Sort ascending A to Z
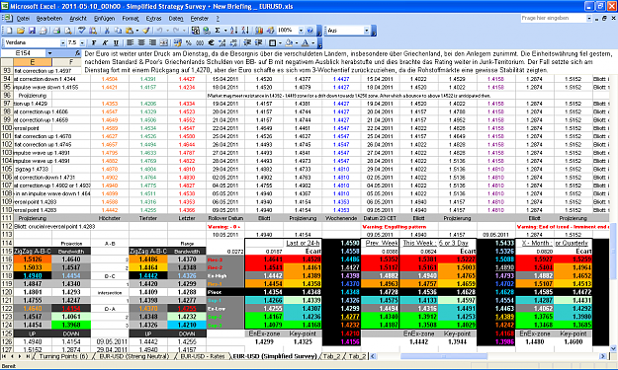This screenshot has height=370, width=618. pyautogui.click(x=234, y=31)
